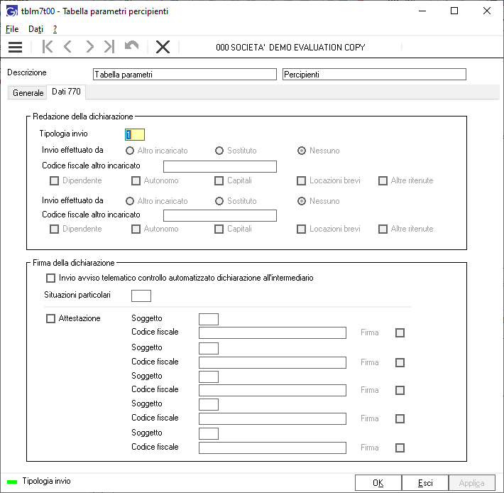Click the Percipienti description field
The image size is (504, 493).
(x=374, y=75)
